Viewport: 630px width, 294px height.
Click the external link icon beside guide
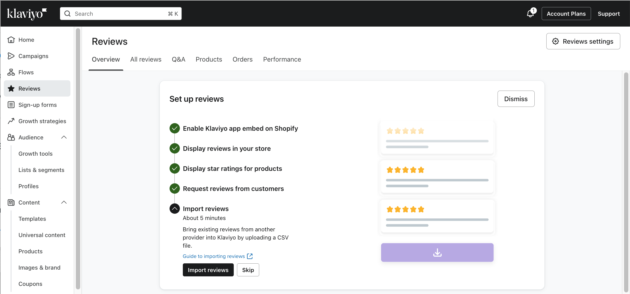[250, 256]
